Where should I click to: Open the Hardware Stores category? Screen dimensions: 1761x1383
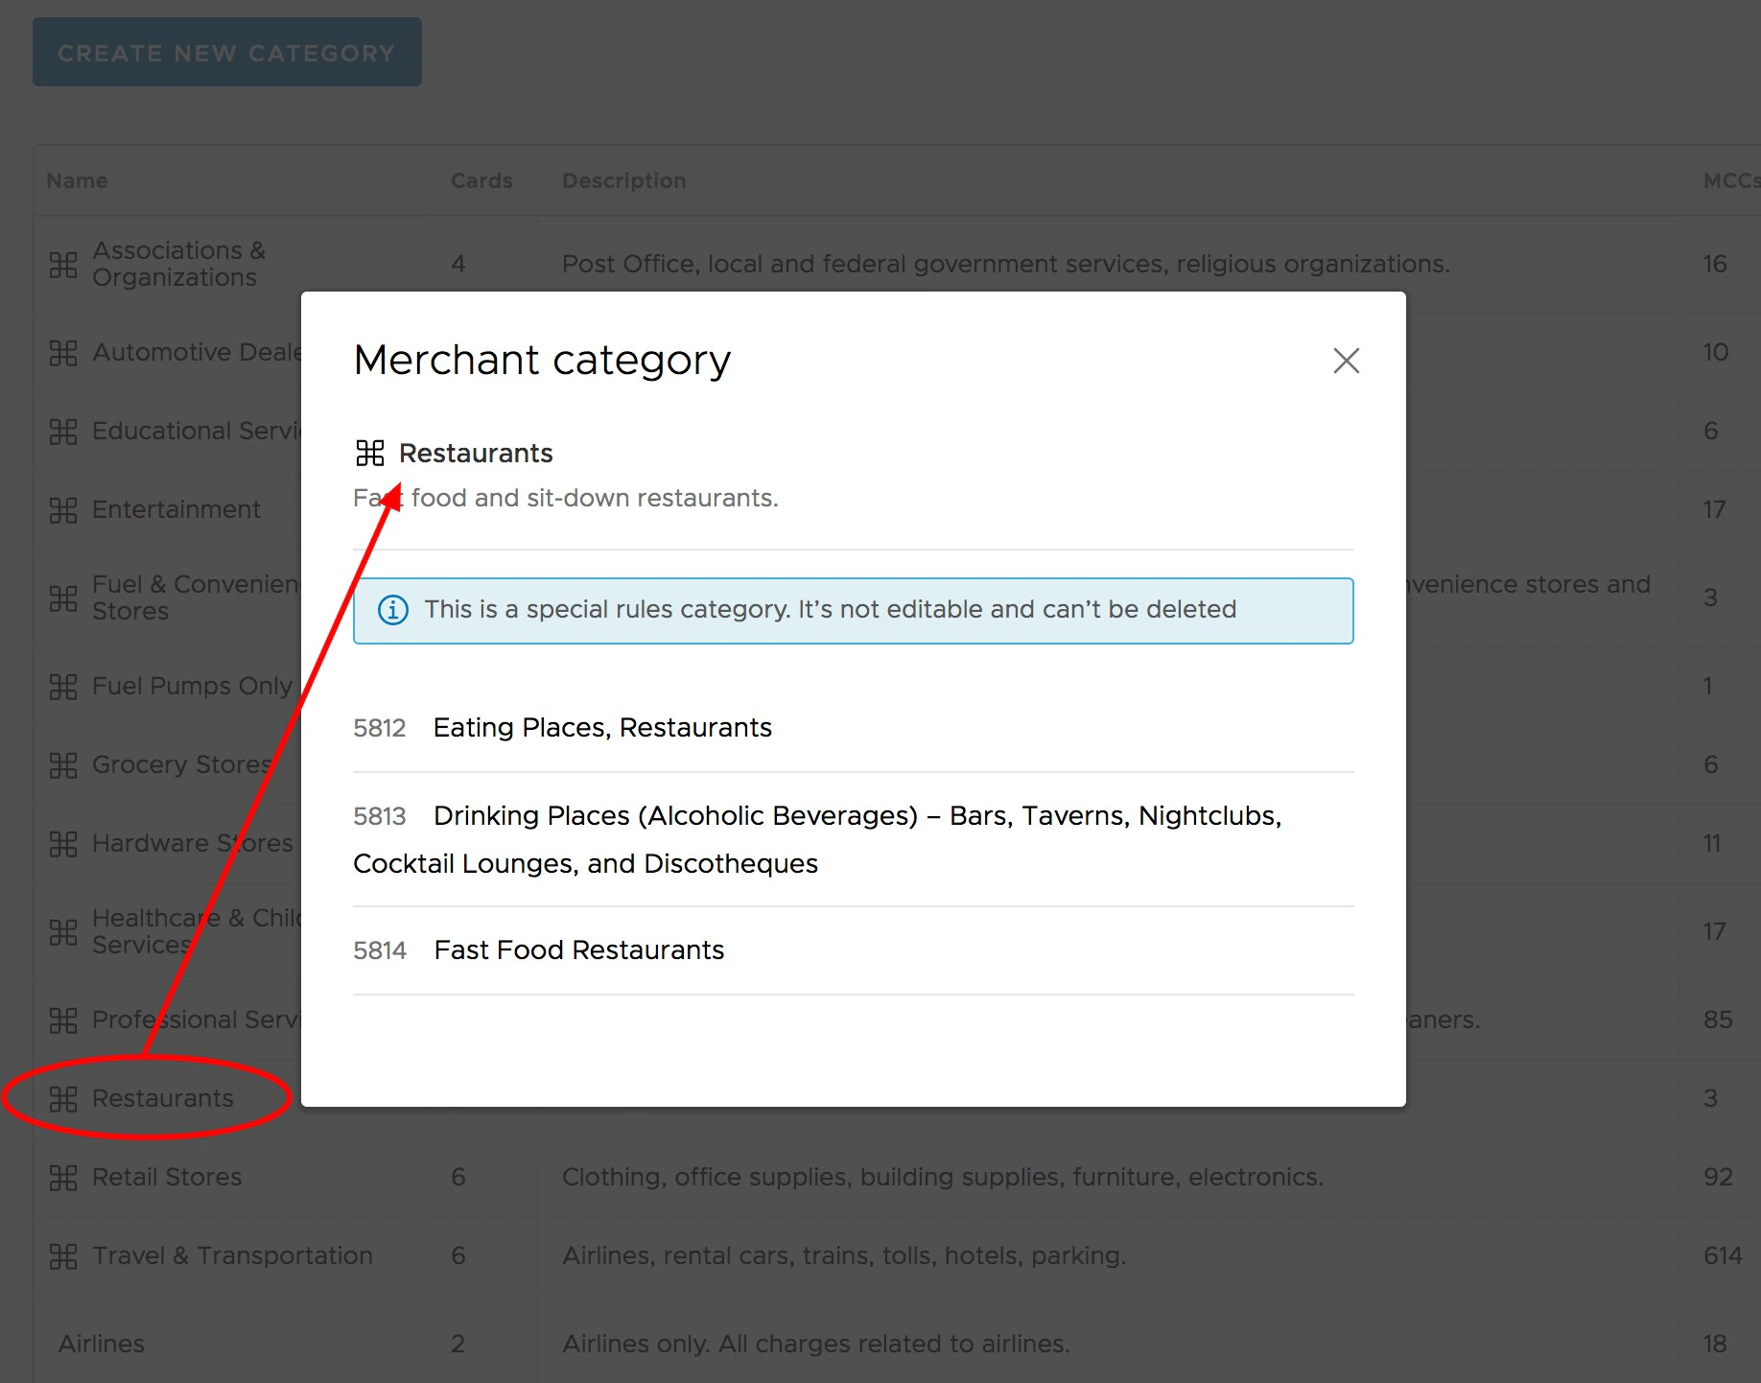(193, 843)
